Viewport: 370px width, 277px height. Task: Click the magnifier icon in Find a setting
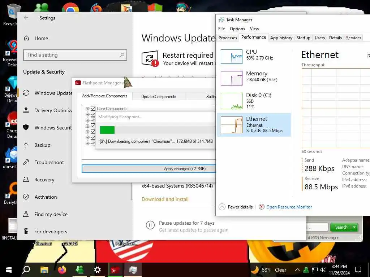point(122,55)
